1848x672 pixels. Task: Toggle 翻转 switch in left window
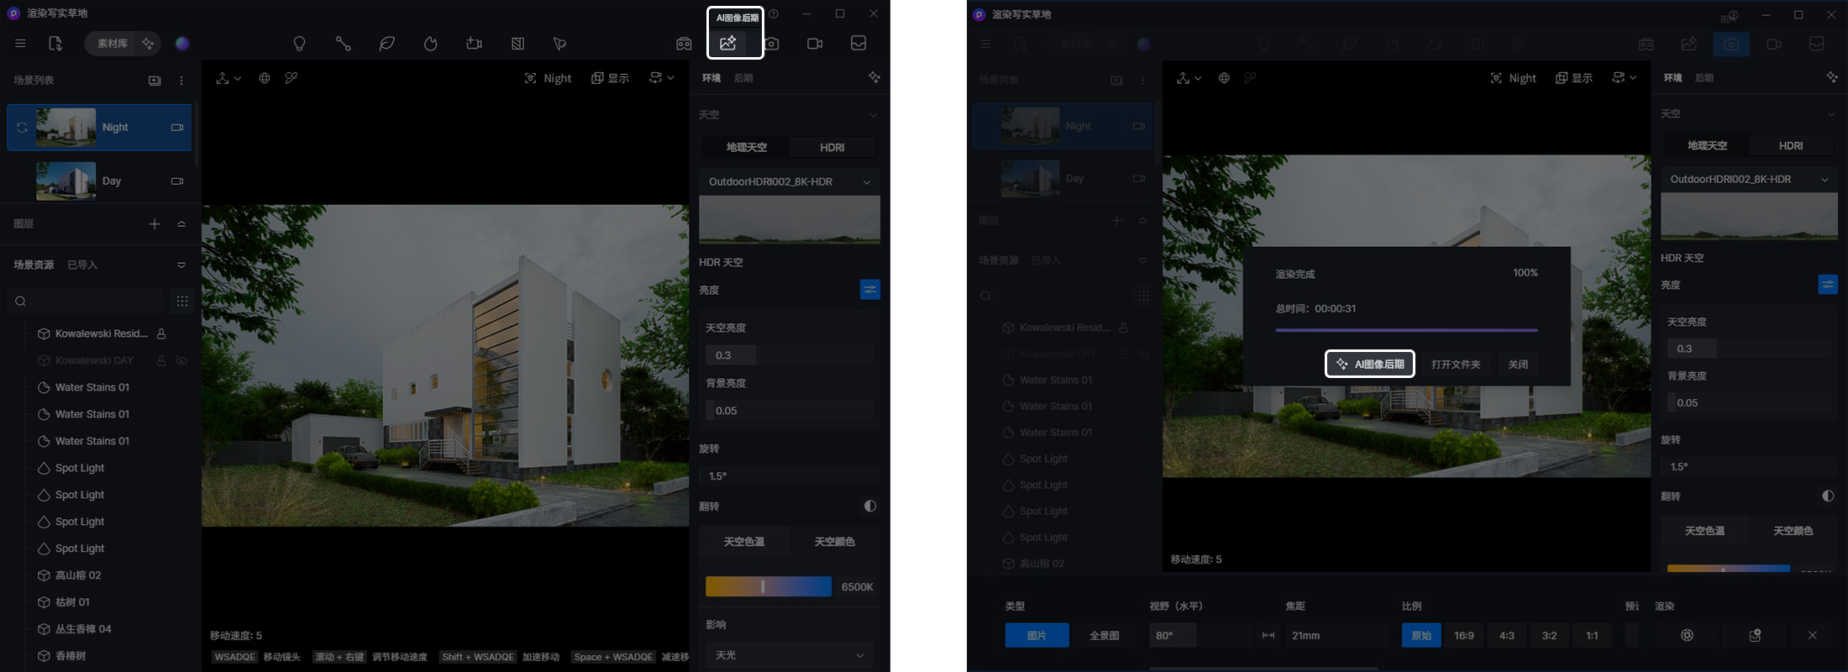(x=869, y=507)
